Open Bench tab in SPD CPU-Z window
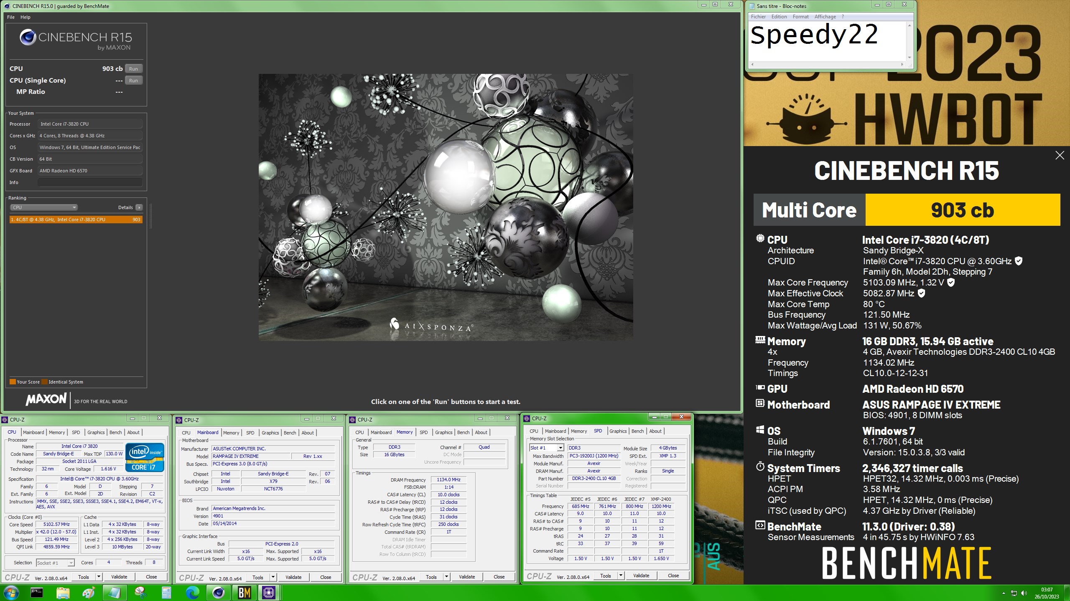This screenshot has height=601, width=1070. point(637,431)
